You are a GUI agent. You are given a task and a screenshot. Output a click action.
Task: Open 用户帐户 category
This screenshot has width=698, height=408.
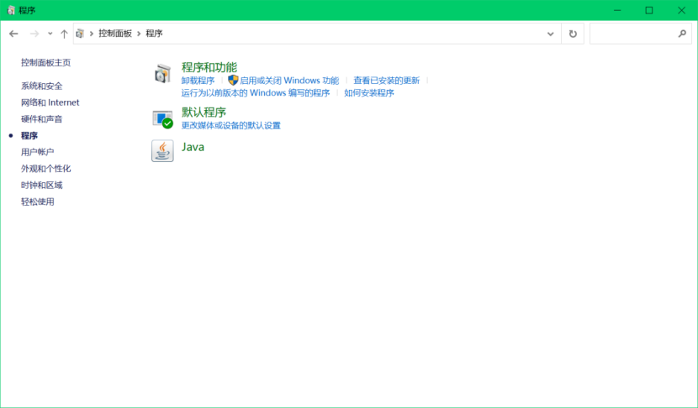(x=37, y=152)
